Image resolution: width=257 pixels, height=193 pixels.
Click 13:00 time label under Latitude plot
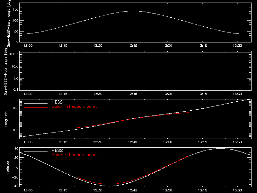pyautogui.click(x=167, y=190)
